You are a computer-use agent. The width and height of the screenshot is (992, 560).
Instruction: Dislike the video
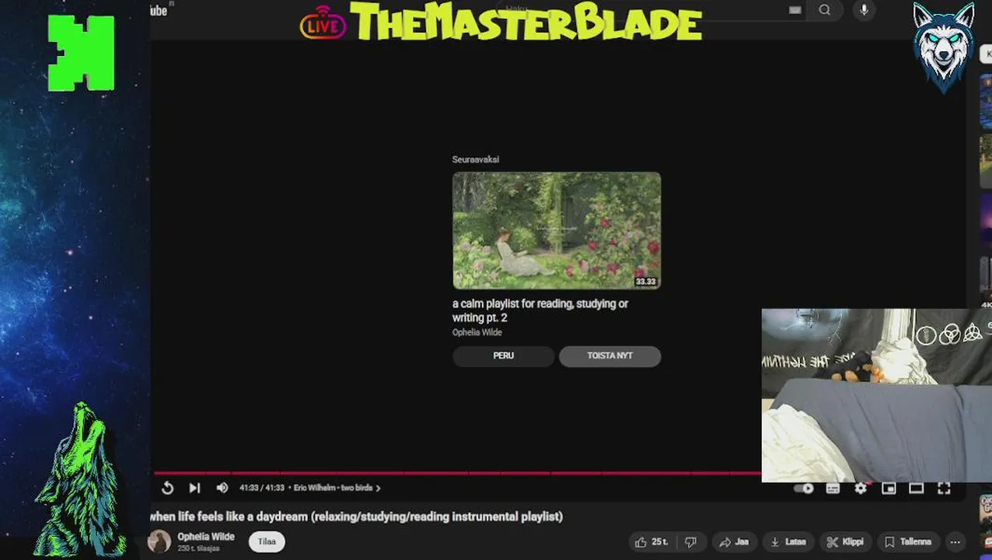tap(690, 542)
